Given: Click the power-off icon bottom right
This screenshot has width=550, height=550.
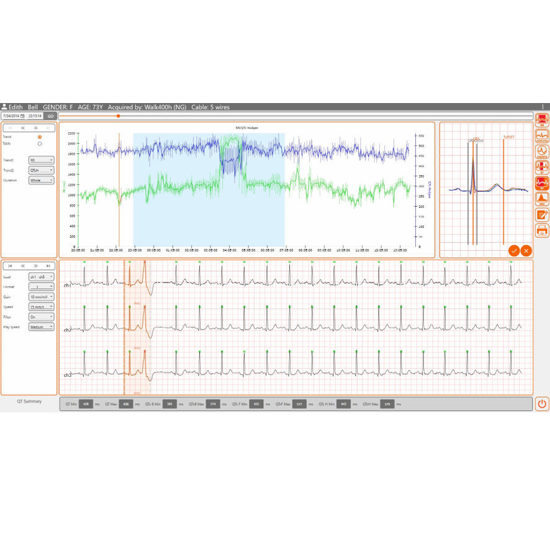Looking at the screenshot, I should pyautogui.click(x=541, y=403).
